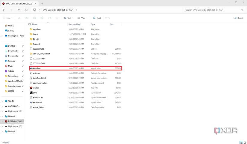Screen dimensions: 247x144
Task: Click the chevron after CRICKET_07_CD1 in address bar
Action: [77, 10]
